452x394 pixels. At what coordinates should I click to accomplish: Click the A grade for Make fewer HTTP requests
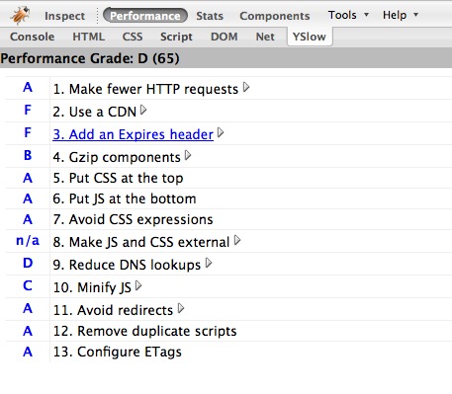click(x=28, y=87)
